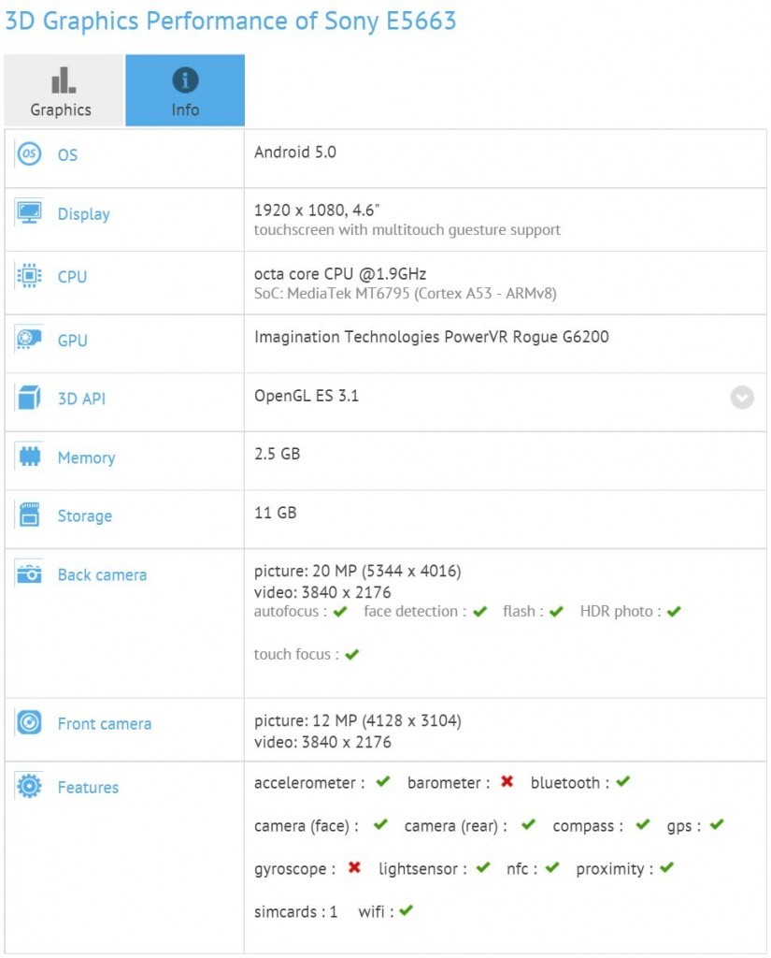The height and width of the screenshot is (958, 771).
Task: Click the CPU chip icon
Action: tap(29, 276)
